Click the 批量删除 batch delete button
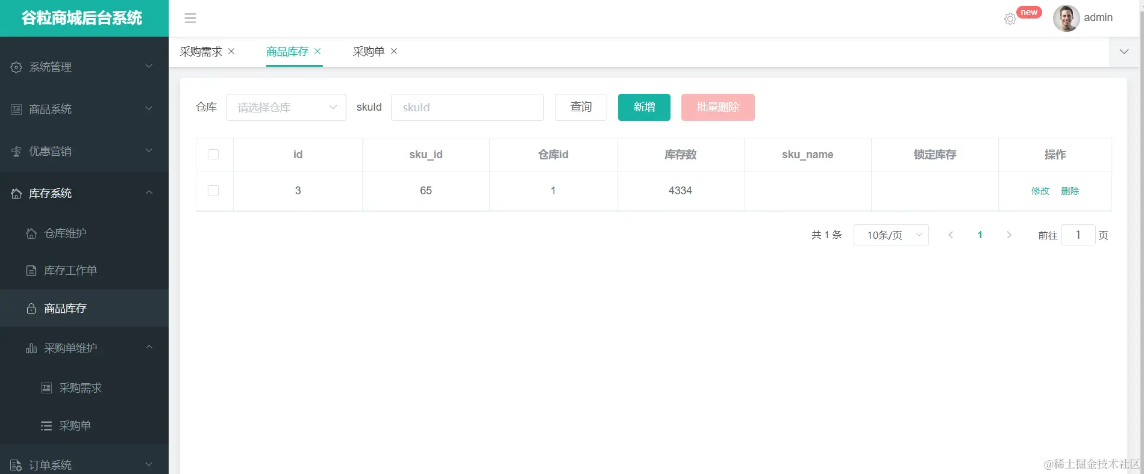 [718, 107]
